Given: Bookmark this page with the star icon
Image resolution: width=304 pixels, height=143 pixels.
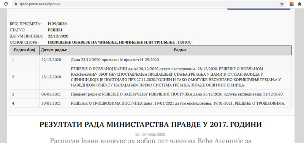Looking at the screenshot, I should click(x=282, y=4).
